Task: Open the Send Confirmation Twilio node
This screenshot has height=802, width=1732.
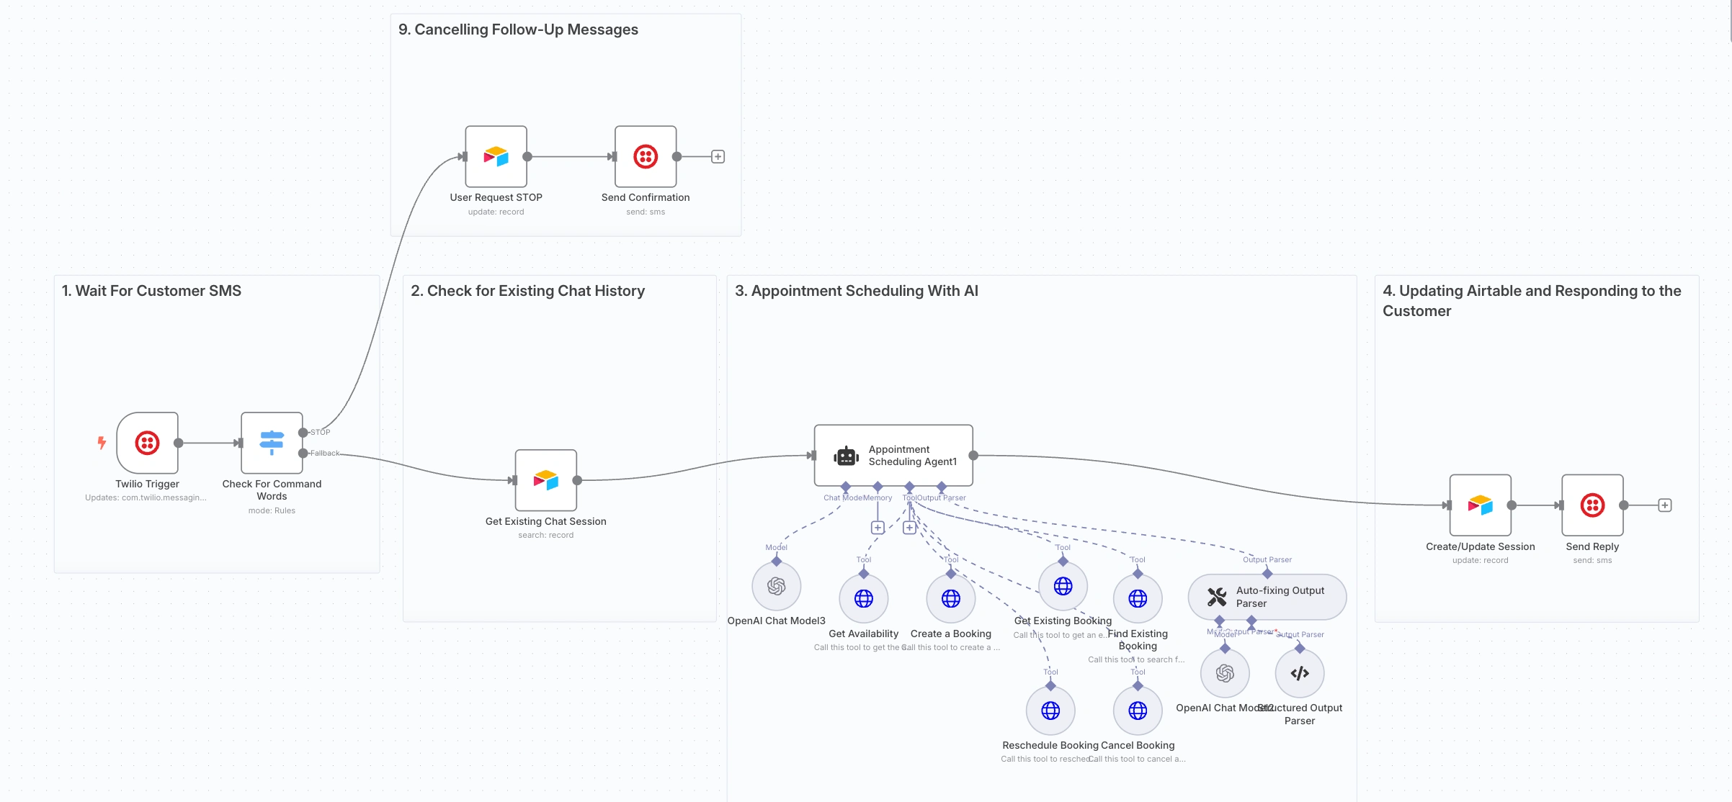Action: click(x=645, y=156)
